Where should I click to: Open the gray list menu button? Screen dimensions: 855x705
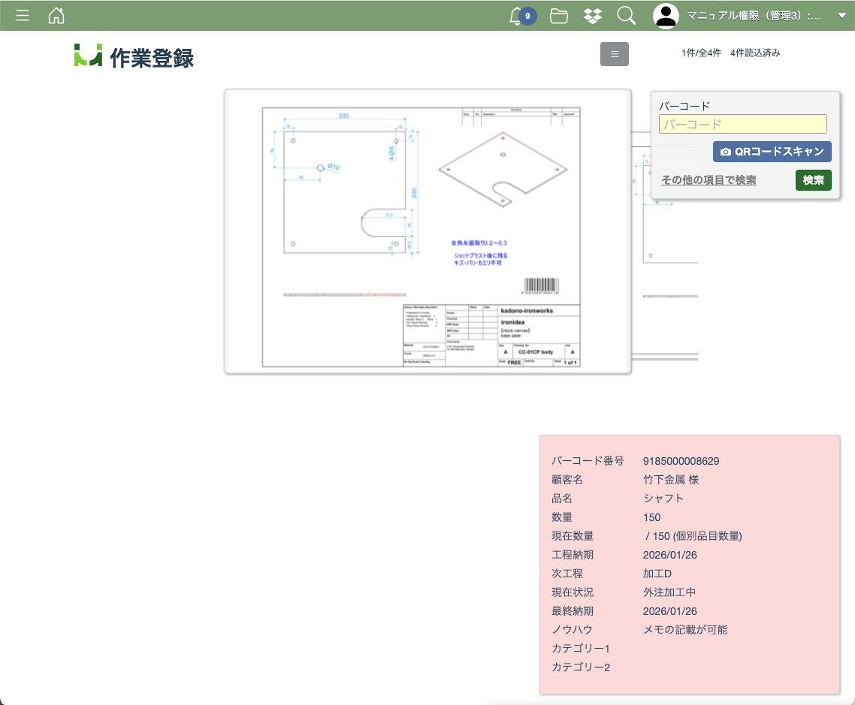pos(614,54)
